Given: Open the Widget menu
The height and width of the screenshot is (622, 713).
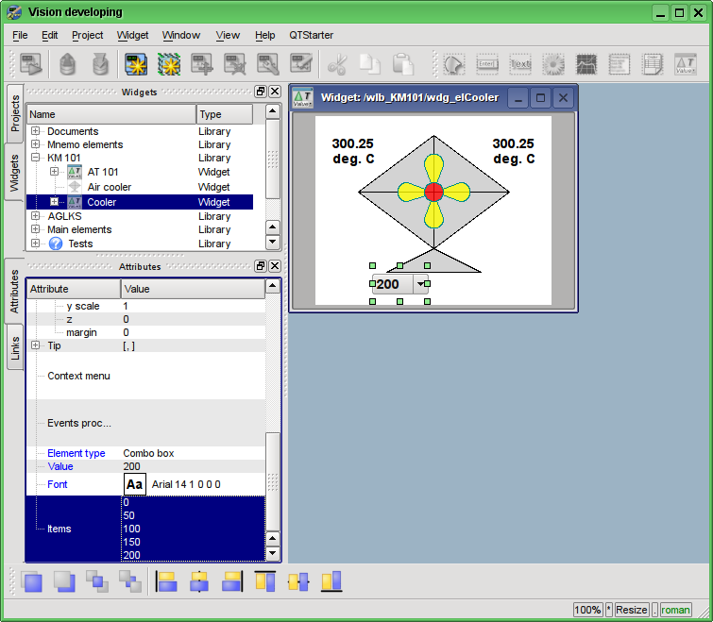Looking at the screenshot, I should tap(132, 35).
